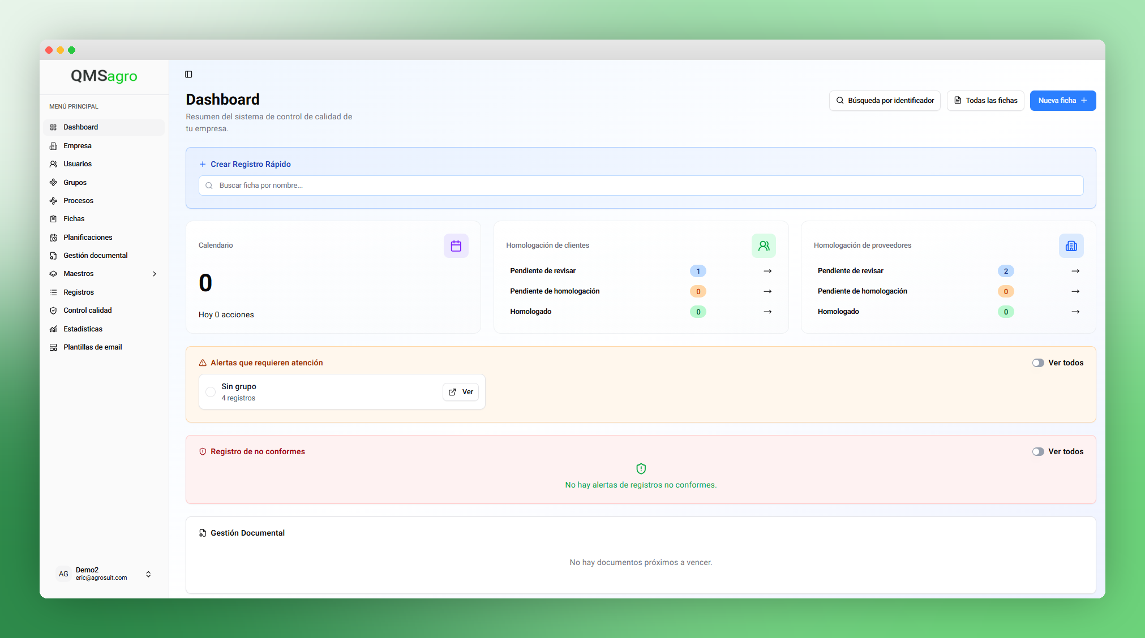Toggle the sidebar collapse icon
Screen dimensions: 1145x638
pos(188,74)
